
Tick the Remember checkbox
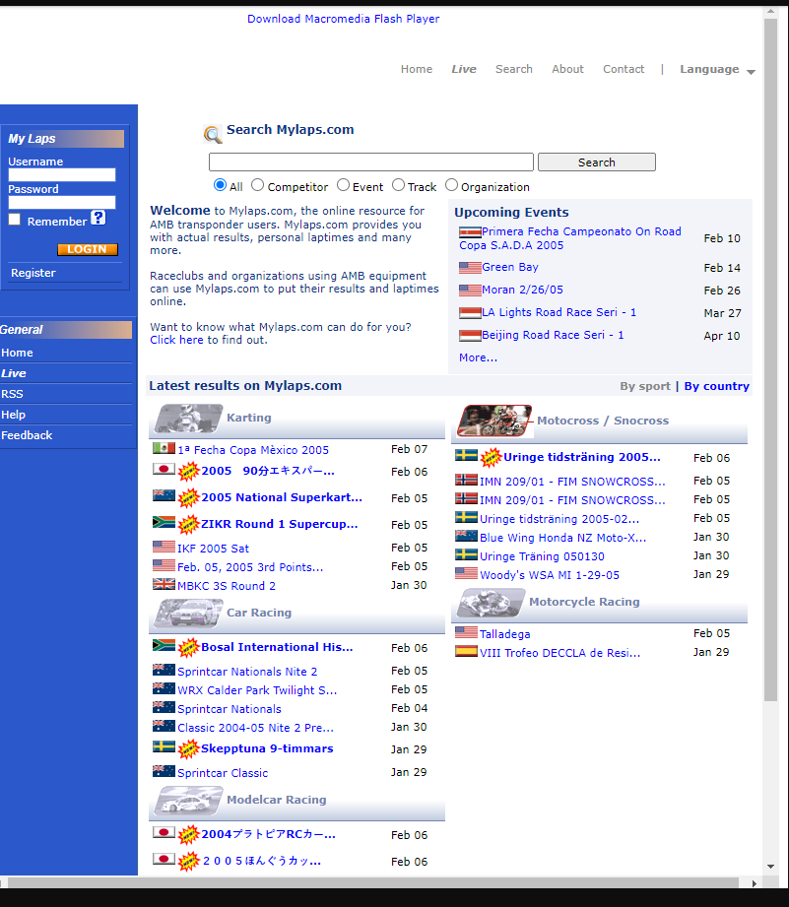click(x=15, y=221)
